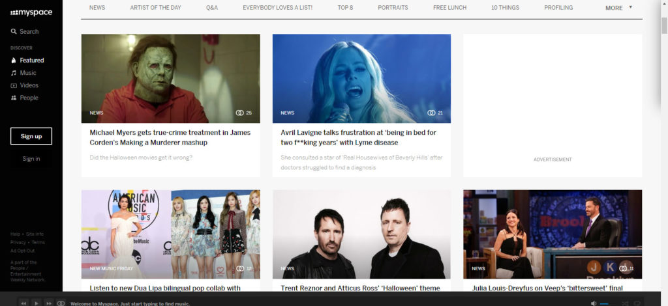668x306 pixels.
Task: Go to Videos in Discover
Action: tap(29, 85)
